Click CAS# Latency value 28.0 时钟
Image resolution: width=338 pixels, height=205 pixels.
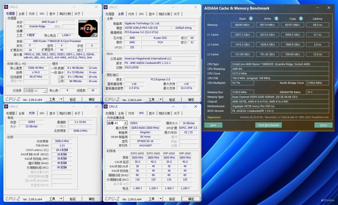click(x=62, y=150)
